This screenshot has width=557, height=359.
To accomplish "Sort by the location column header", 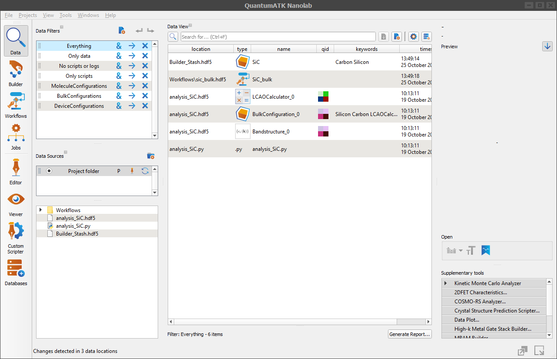I will [201, 49].
